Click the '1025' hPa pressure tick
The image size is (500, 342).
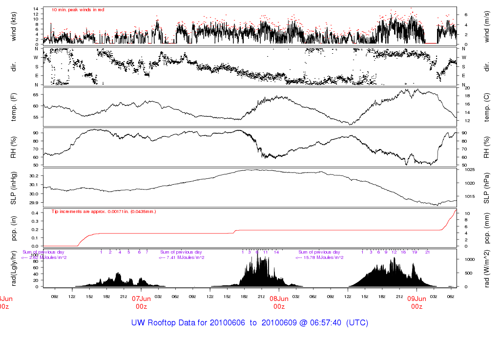(x=470, y=170)
